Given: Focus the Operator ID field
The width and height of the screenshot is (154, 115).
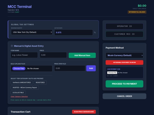Looking at the screenshot, I should pos(124,26).
